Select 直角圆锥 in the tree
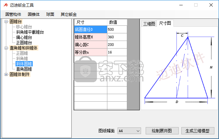The width and height of the screenshot is (219, 139). [24, 69]
